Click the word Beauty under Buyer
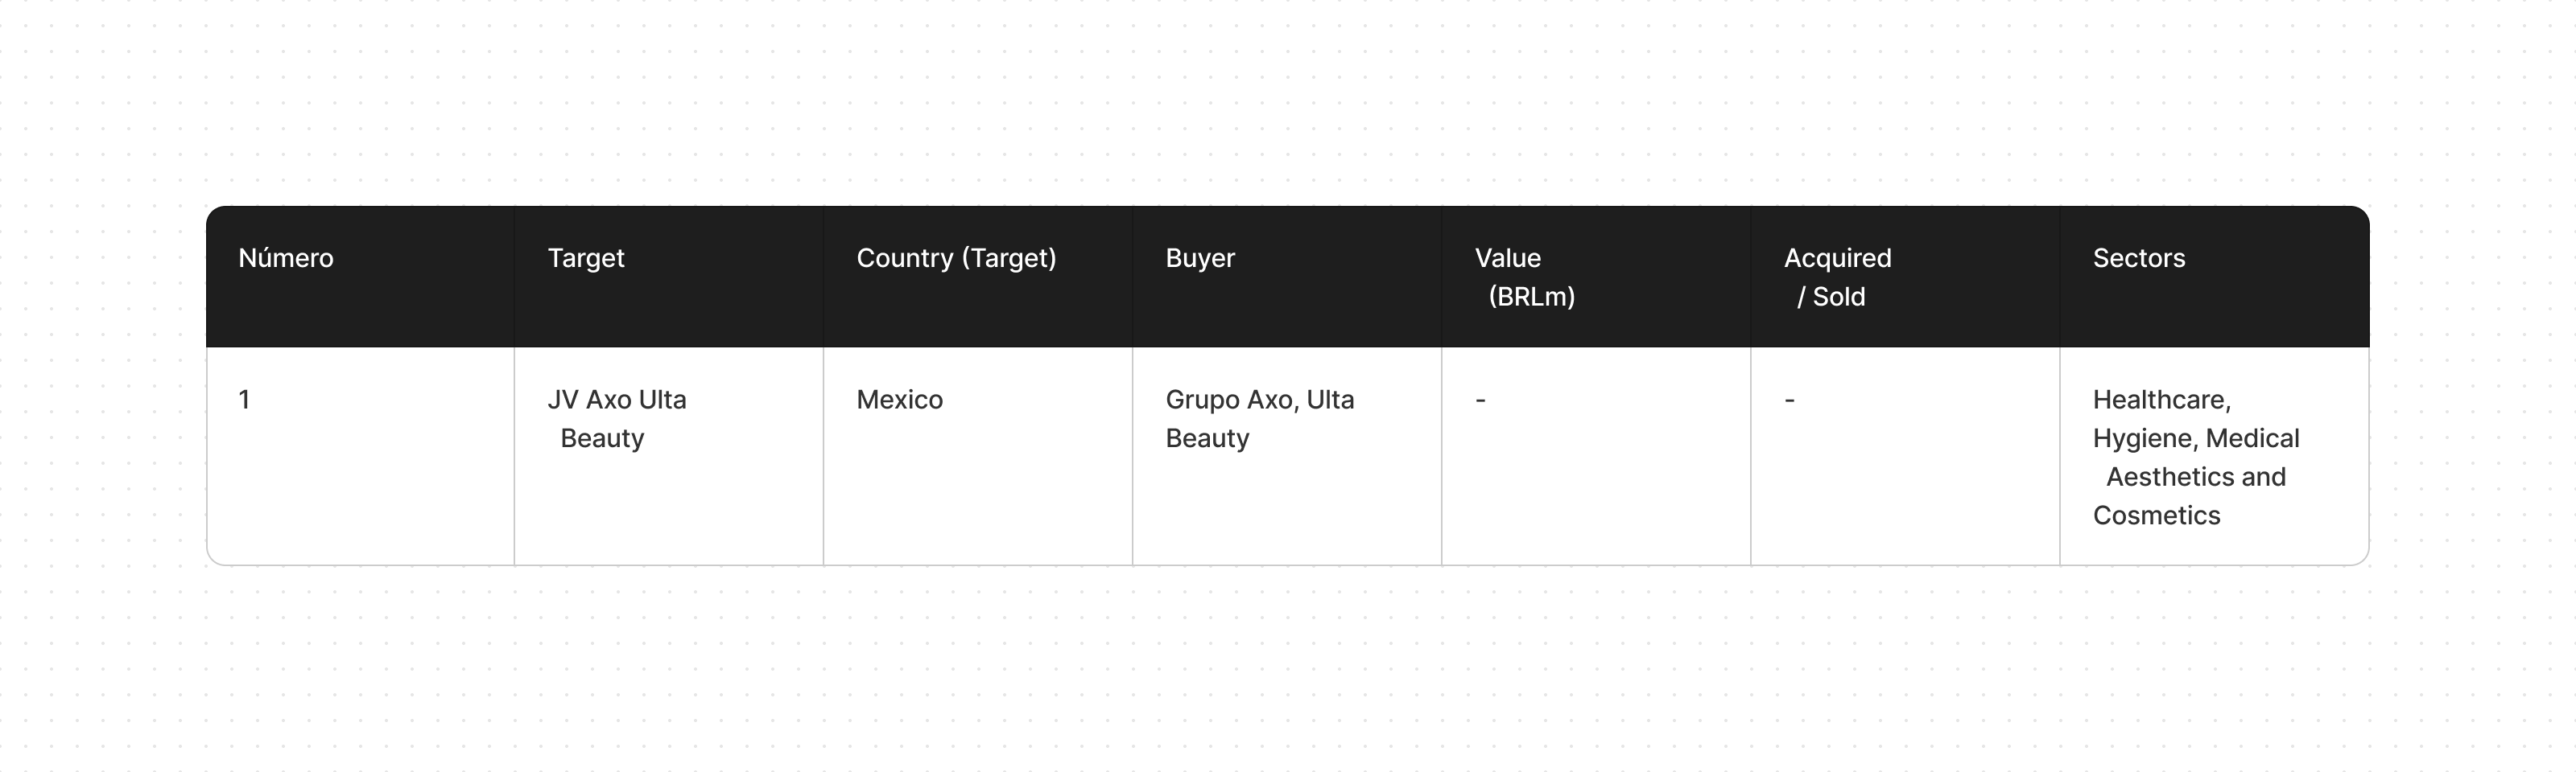The image size is (2576, 772). pos(1207,438)
